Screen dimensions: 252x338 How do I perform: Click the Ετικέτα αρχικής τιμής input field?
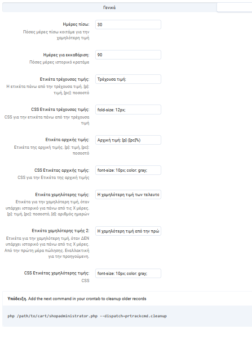(x=128, y=140)
